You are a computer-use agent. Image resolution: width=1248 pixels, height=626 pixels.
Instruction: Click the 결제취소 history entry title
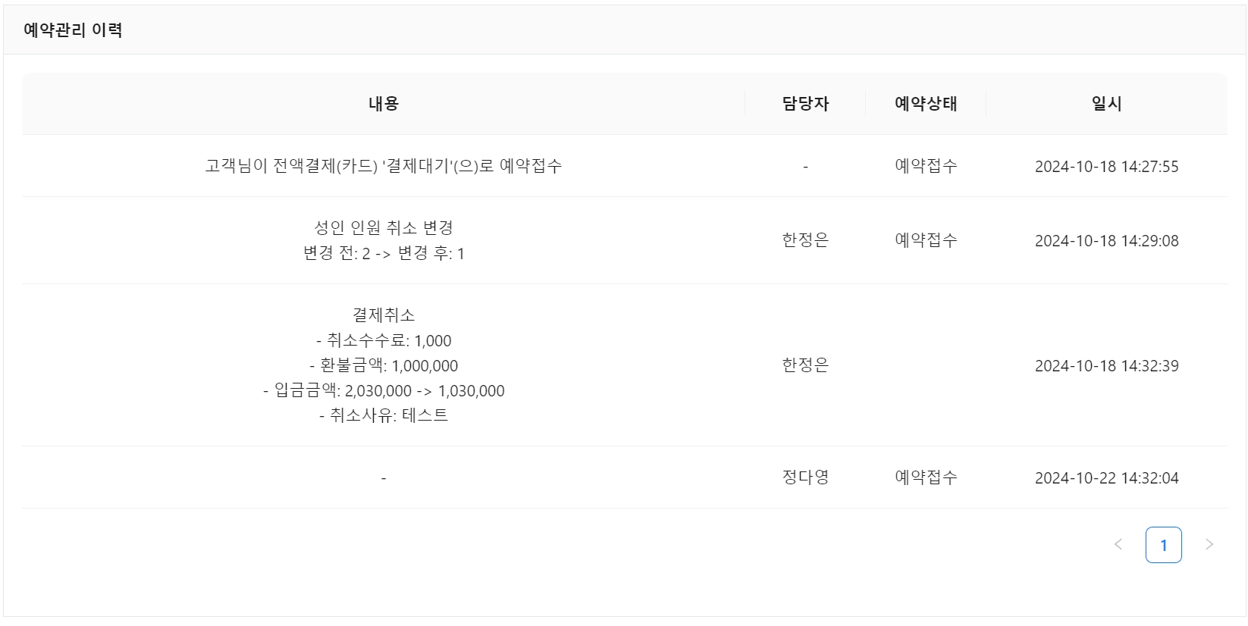[383, 315]
